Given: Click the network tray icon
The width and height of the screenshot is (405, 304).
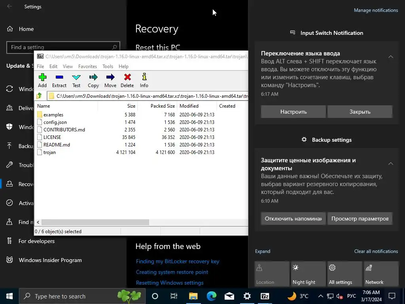Looking at the screenshot, I should coord(330,296).
